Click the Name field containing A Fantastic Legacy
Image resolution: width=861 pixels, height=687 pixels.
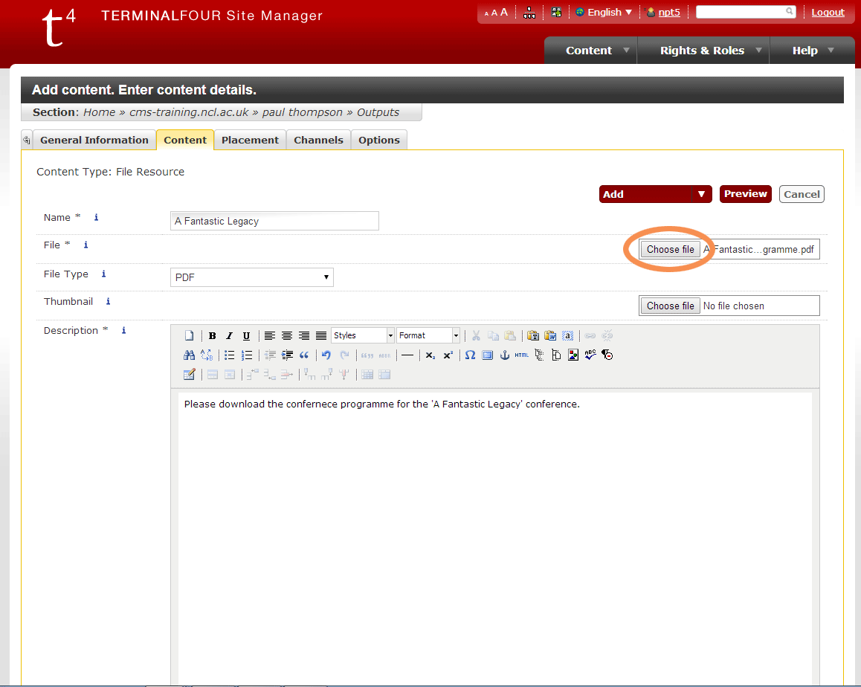click(274, 221)
